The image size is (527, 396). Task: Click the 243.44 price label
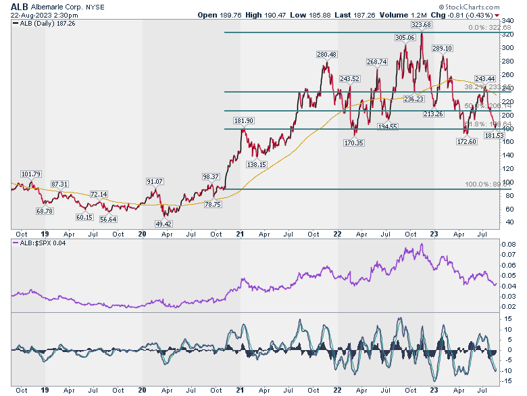(x=485, y=79)
